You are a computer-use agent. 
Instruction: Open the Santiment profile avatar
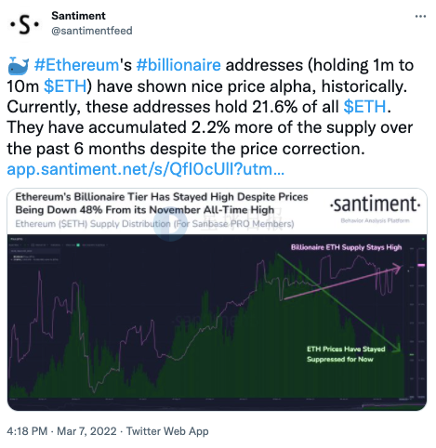click(x=24, y=24)
